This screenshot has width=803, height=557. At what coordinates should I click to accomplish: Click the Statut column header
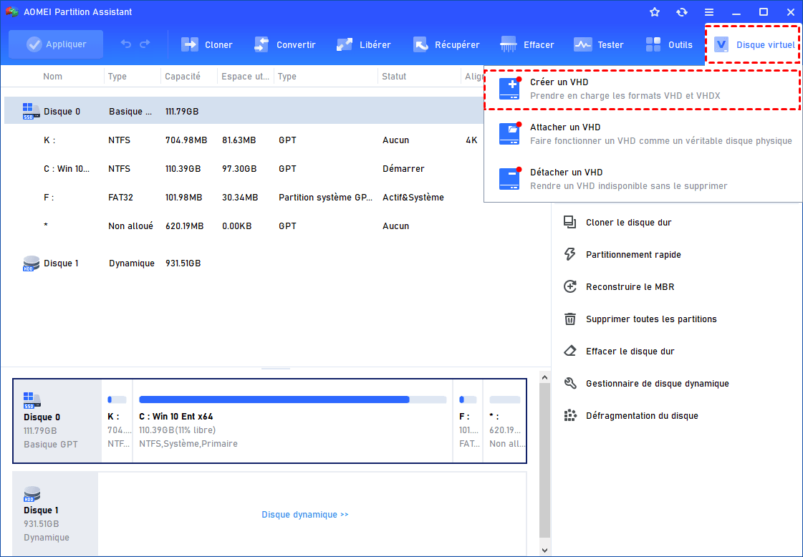[394, 77]
